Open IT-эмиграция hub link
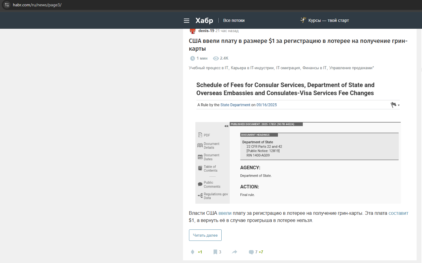Screen dimensions: 422x263 [x=288, y=68]
